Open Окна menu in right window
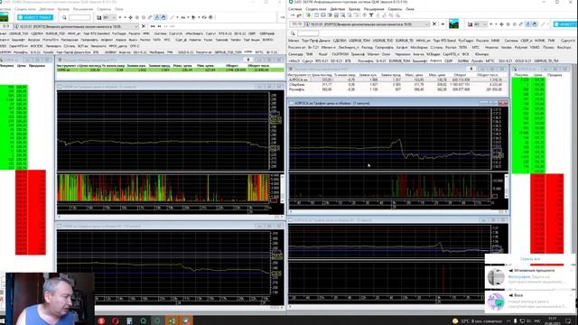 pos(410,9)
